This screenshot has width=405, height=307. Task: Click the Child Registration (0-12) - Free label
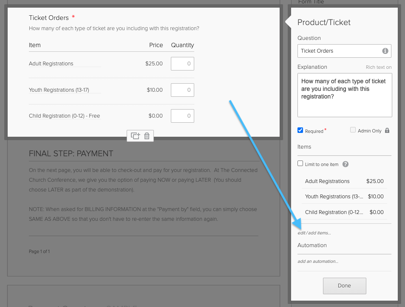tap(64, 115)
